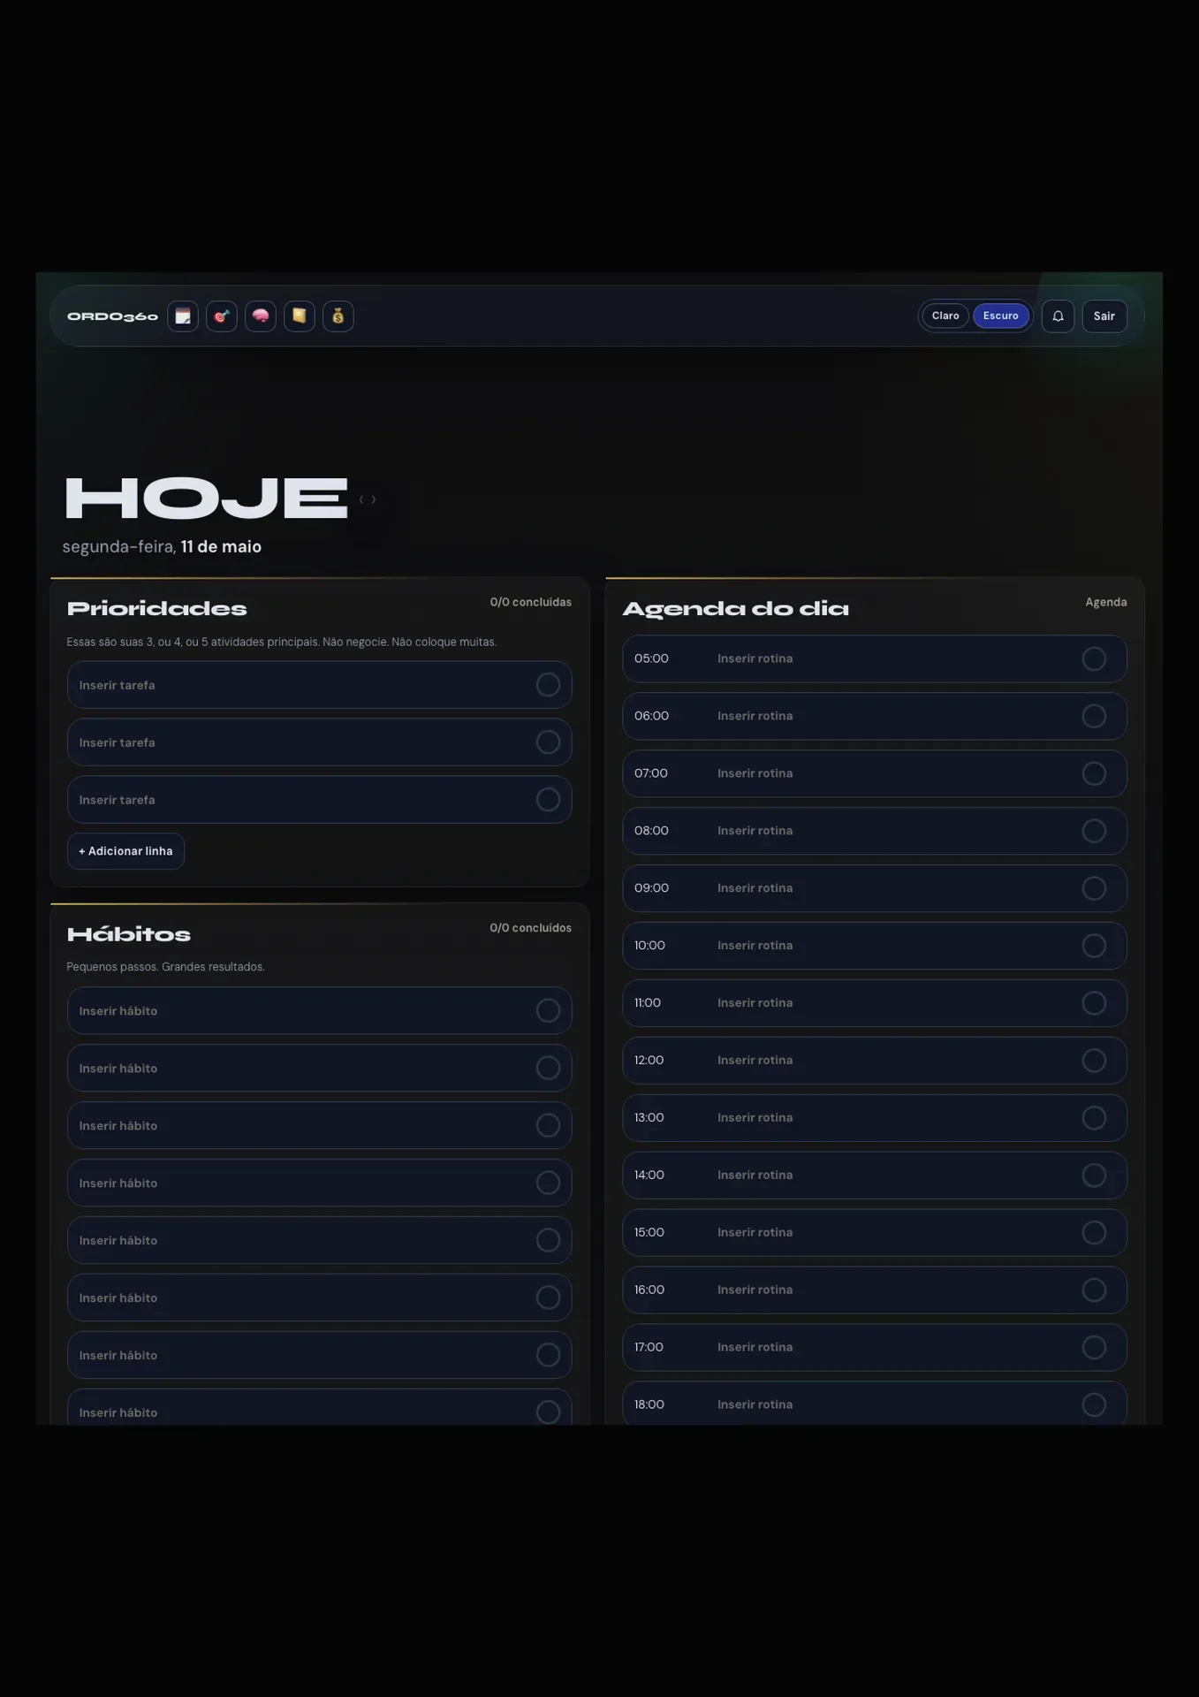Open the money bag finance icon
The width and height of the screenshot is (1199, 1697).
[338, 316]
